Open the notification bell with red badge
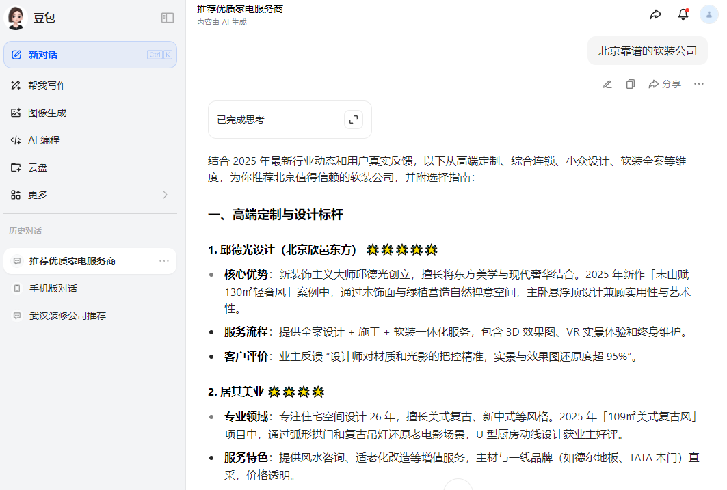 point(682,14)
